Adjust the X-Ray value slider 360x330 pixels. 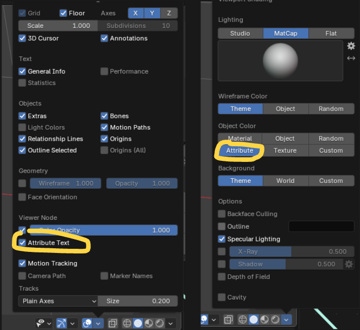pyautogui.click(x=292, y=251)
